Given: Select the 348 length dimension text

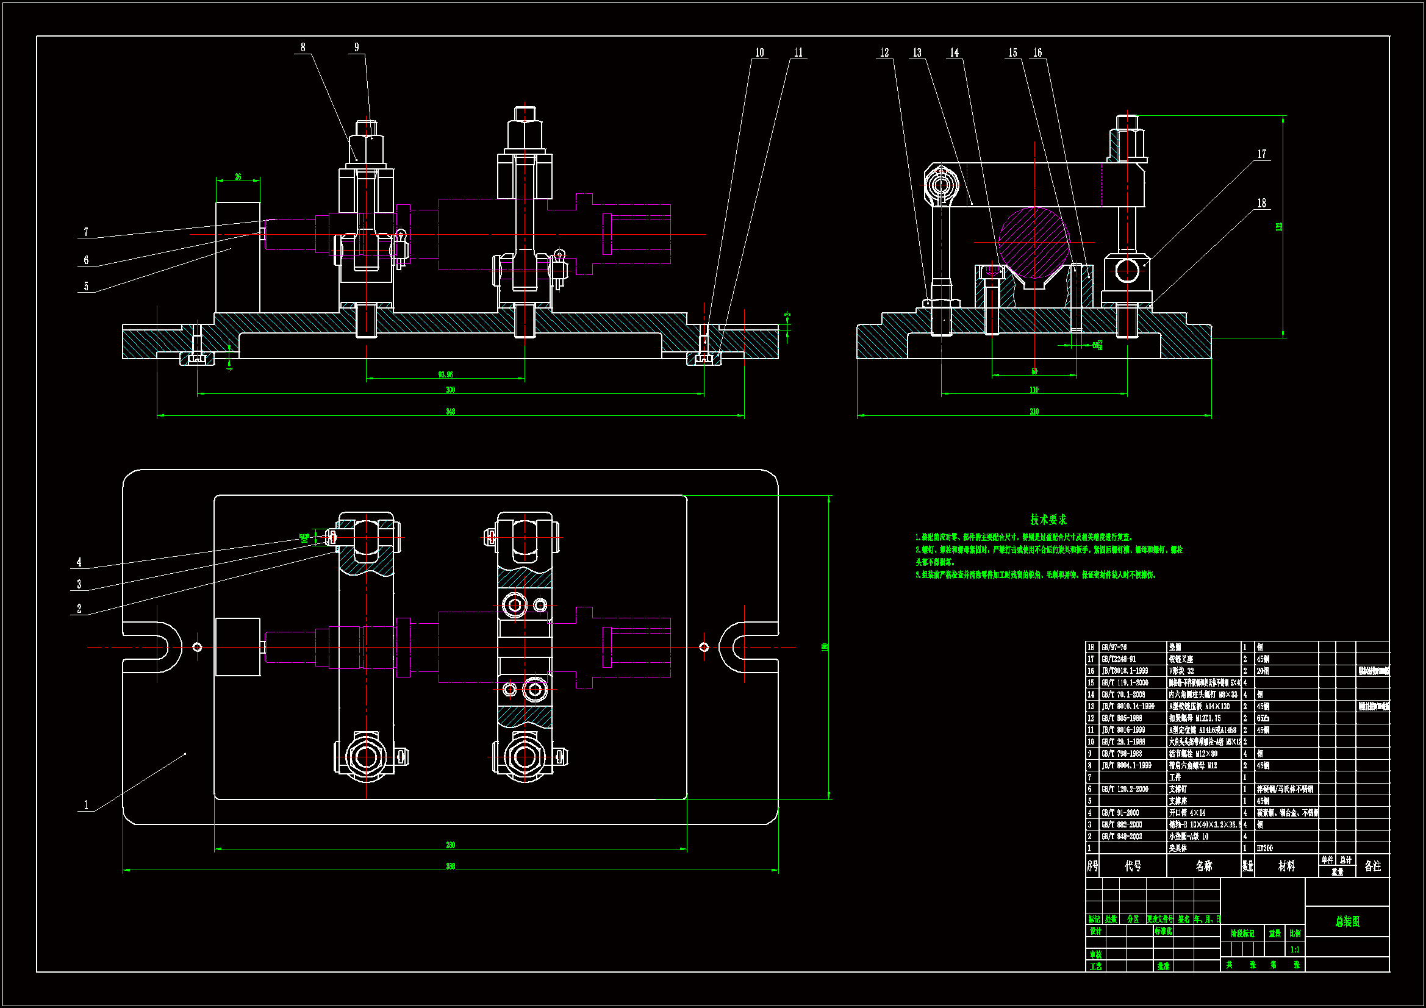Looking at the screenshot, I should coord(450,411).
